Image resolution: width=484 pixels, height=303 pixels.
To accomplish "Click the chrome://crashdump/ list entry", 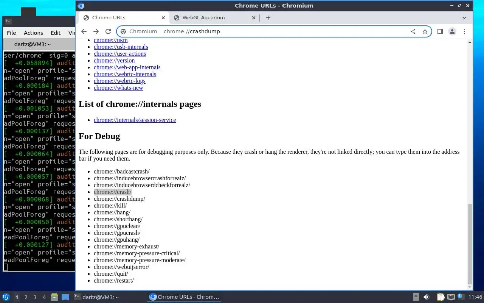I will 119,199.
